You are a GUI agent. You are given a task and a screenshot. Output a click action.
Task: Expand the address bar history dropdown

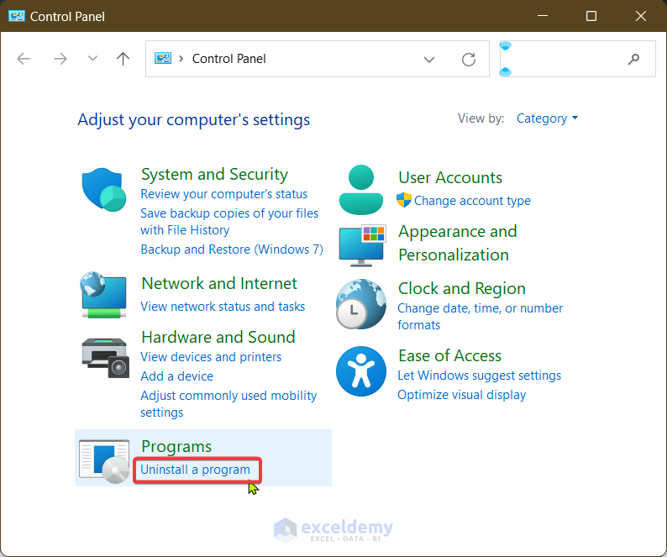click(429, 59)
